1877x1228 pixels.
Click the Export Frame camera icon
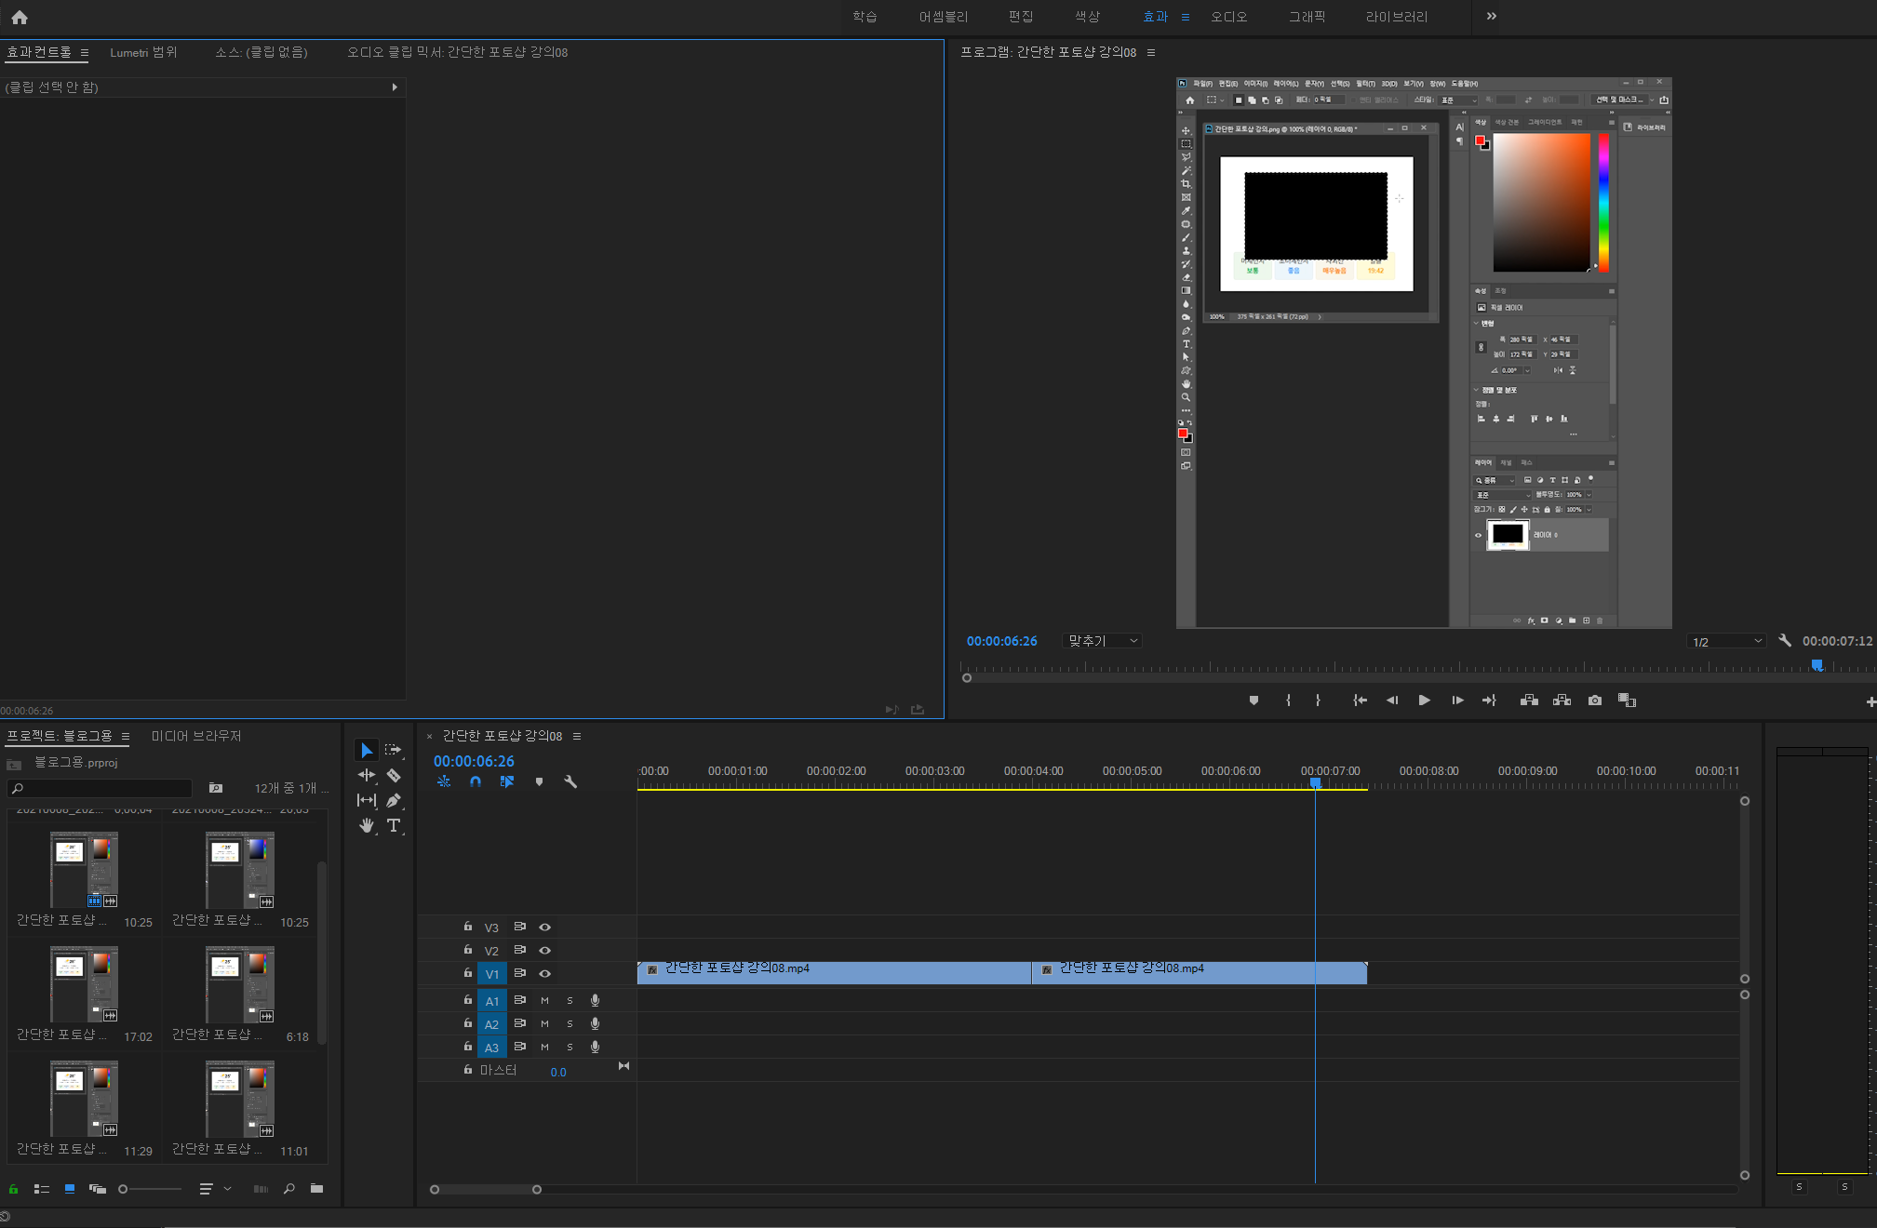tap(1595, 701)
